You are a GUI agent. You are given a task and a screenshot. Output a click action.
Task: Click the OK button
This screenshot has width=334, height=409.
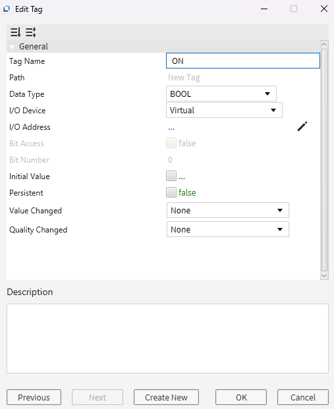point(241,397)
